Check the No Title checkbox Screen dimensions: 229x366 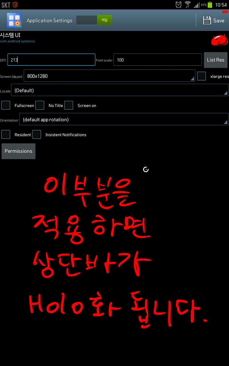(40, 105)
